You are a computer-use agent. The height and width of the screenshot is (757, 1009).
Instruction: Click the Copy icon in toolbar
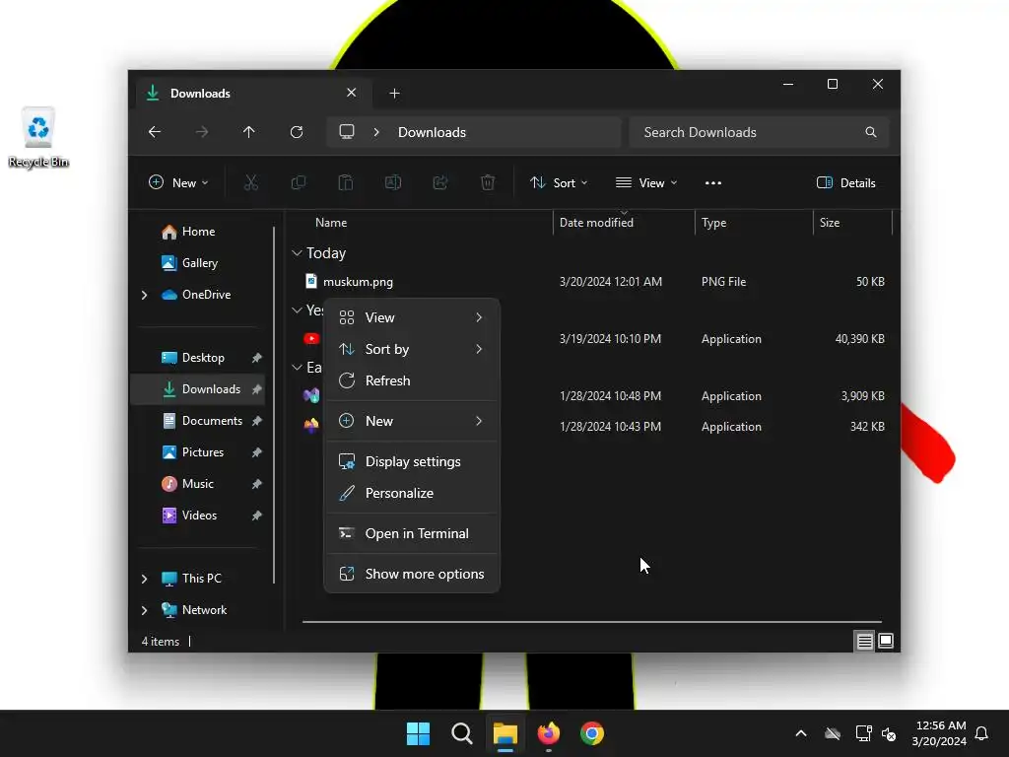[x=298, y=182]
